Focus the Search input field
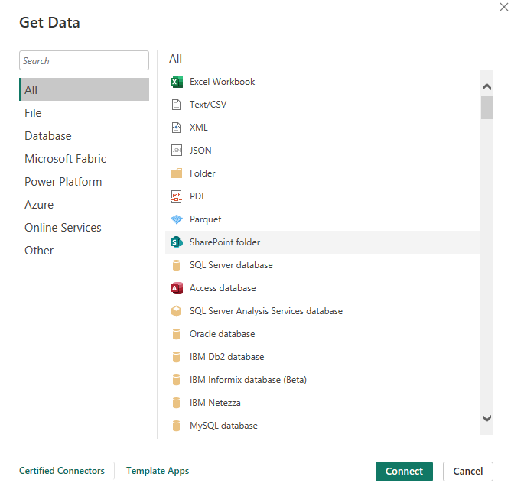 [84, 60]
